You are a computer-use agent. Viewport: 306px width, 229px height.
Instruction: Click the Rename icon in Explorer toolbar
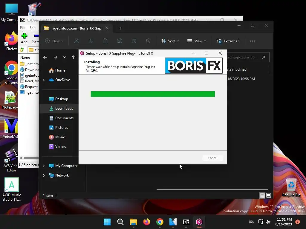[120, 41]
